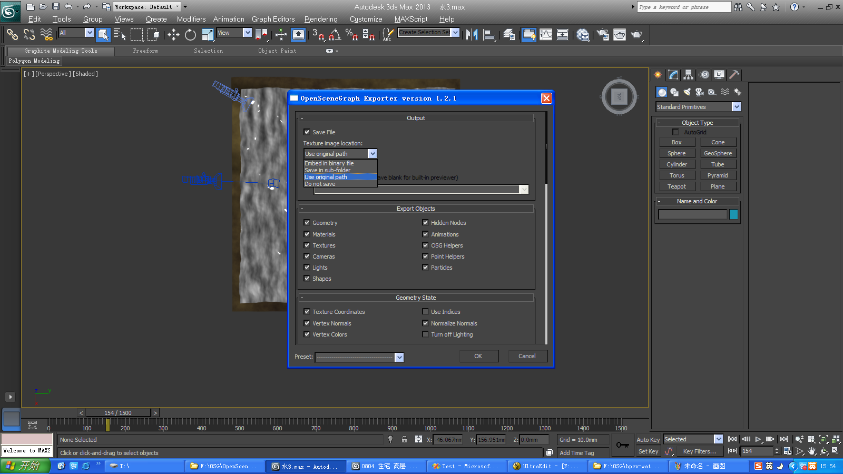Click the Teapot primitive button

point(677,186)
